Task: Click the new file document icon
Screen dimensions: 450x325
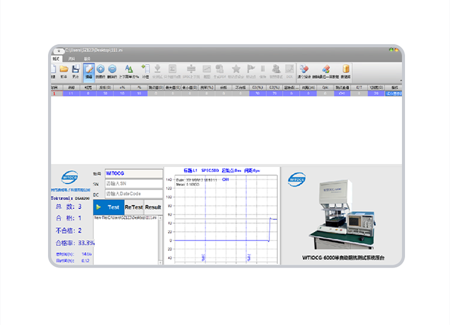Action: [x=54, y=69]
